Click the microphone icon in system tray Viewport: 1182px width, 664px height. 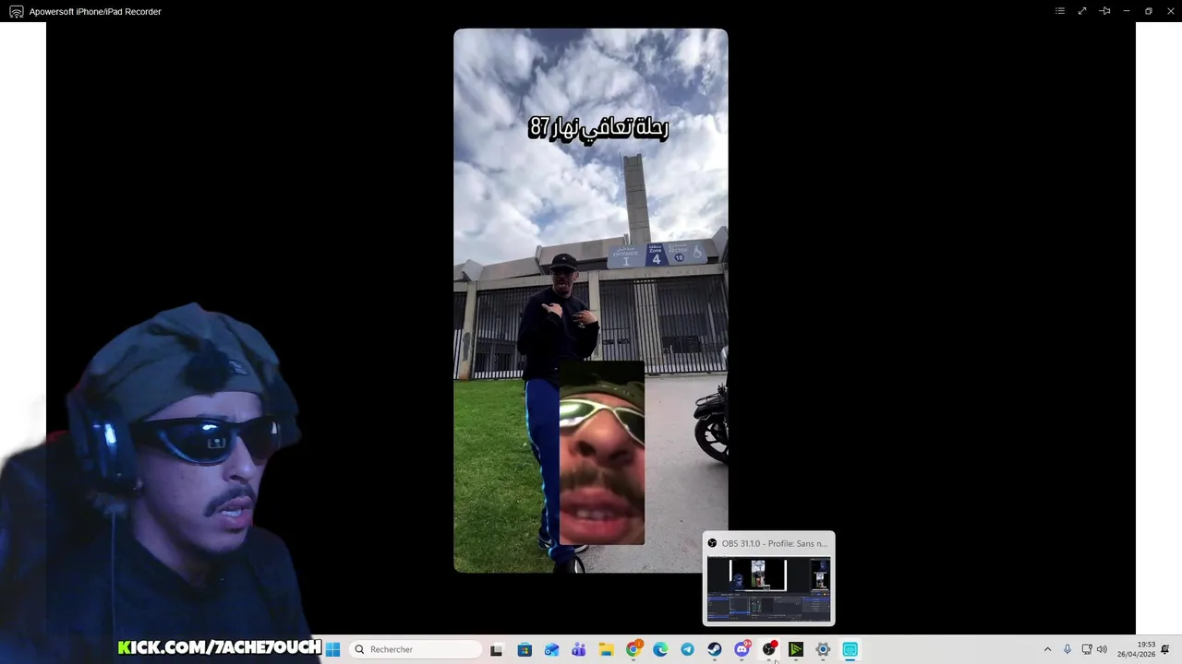point(1067,649)
